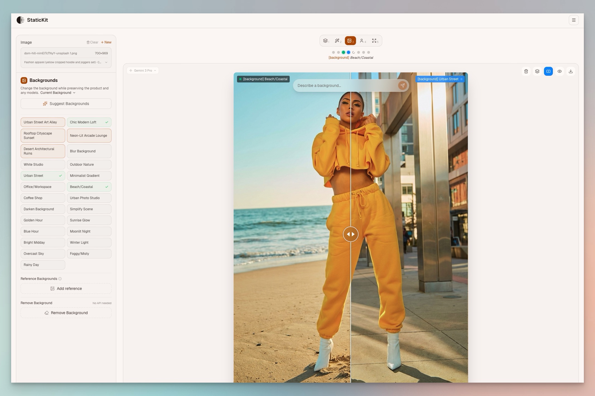Open the hamburger menu at top right
Viewport: 595px width, 396px height.
point(574,20)
